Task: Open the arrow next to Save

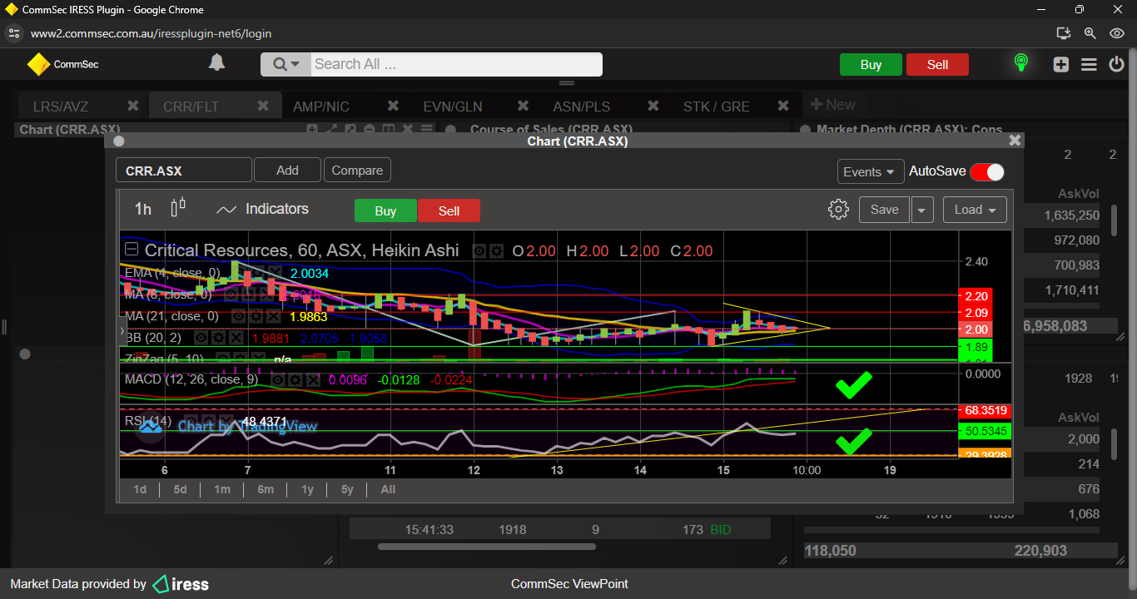Action: point(921,210)
